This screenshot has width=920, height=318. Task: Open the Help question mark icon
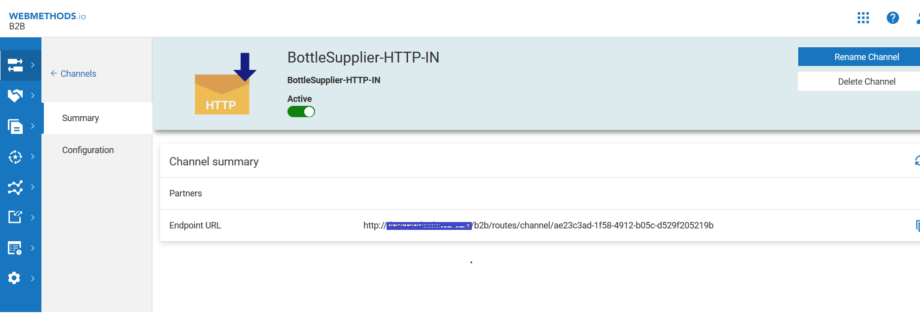coord(893,18)
